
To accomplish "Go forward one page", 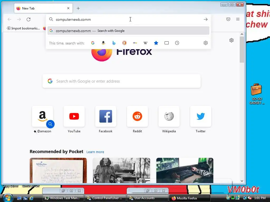I will tap(19, 19).
